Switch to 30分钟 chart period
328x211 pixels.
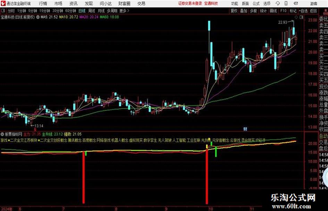click(x=58, y=11)
